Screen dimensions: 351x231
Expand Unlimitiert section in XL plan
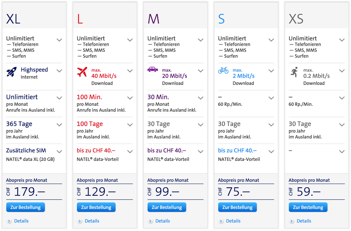[60, 40]
